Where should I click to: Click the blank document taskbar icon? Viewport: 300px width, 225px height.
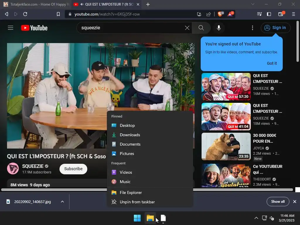tap(163, 218)
